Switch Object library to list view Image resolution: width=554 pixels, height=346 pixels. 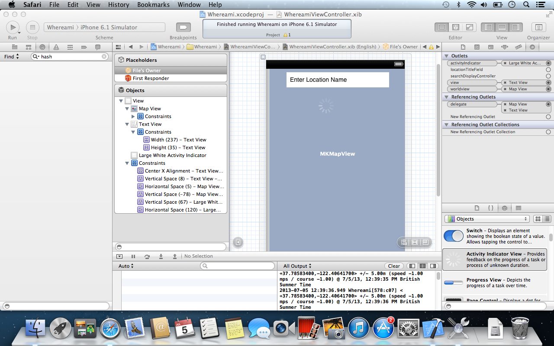(547, 219)
